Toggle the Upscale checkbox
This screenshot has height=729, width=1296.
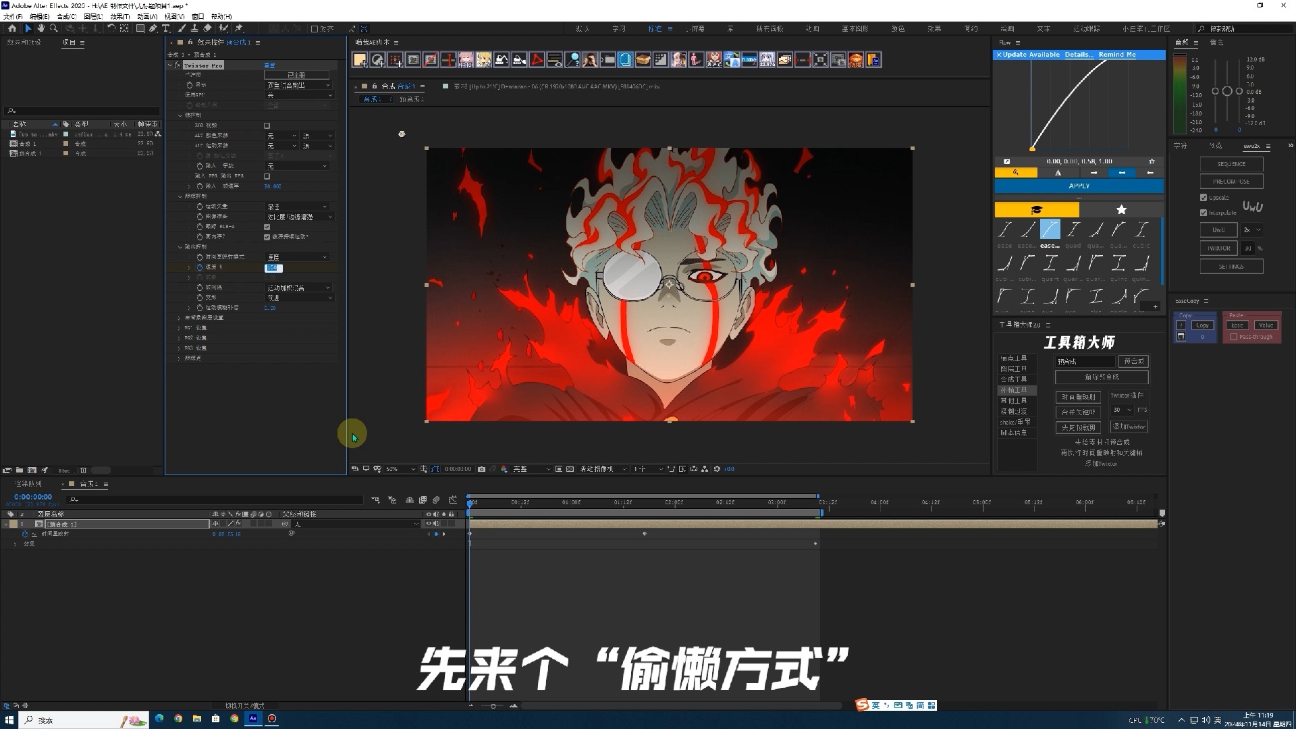click(x=1204, y=198)
